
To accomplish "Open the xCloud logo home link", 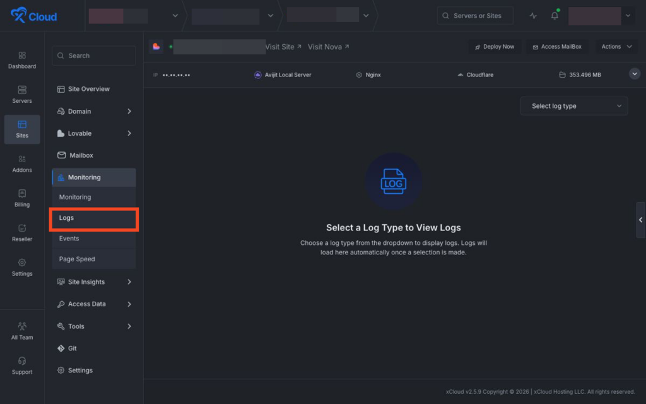I will click(34, 16).
